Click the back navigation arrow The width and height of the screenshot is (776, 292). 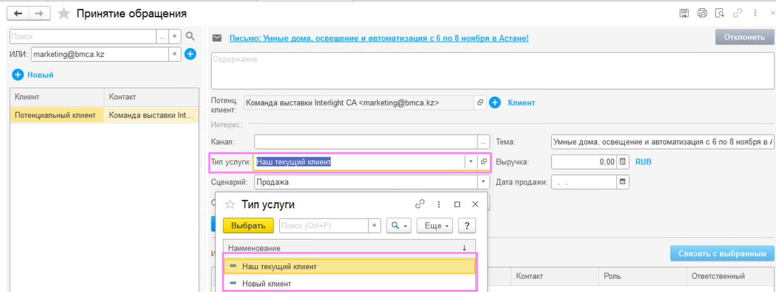click(x=18, y=13)
